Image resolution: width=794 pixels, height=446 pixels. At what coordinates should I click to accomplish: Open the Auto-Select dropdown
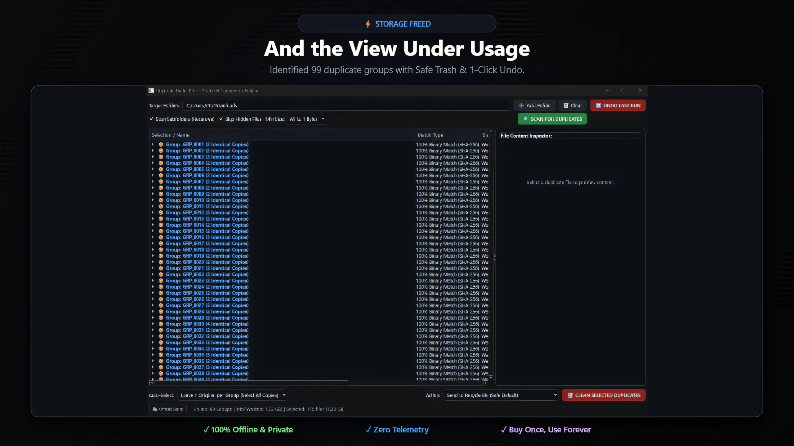[232, 395]
